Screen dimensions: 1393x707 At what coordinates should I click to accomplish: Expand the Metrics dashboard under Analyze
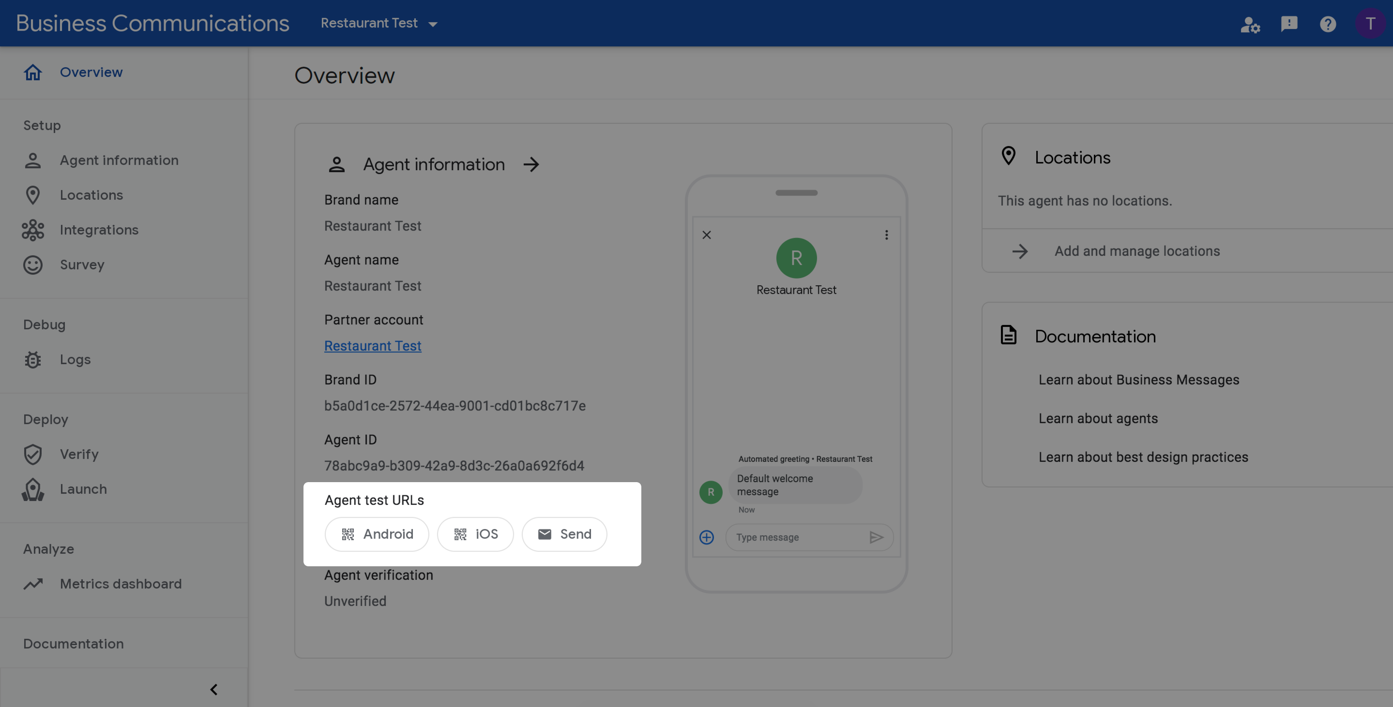coord(121,584)
